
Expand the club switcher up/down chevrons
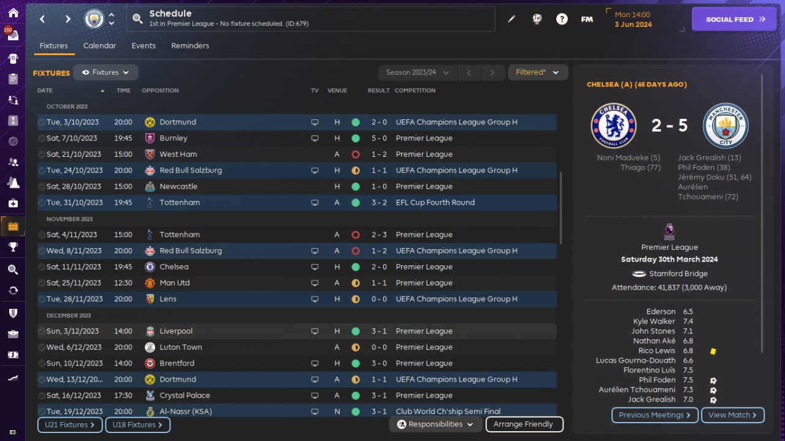(x=112, y=19)
